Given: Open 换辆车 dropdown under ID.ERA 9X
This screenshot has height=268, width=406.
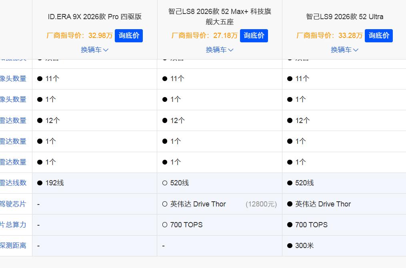Looking at the screenshot, I should (94, 50).
